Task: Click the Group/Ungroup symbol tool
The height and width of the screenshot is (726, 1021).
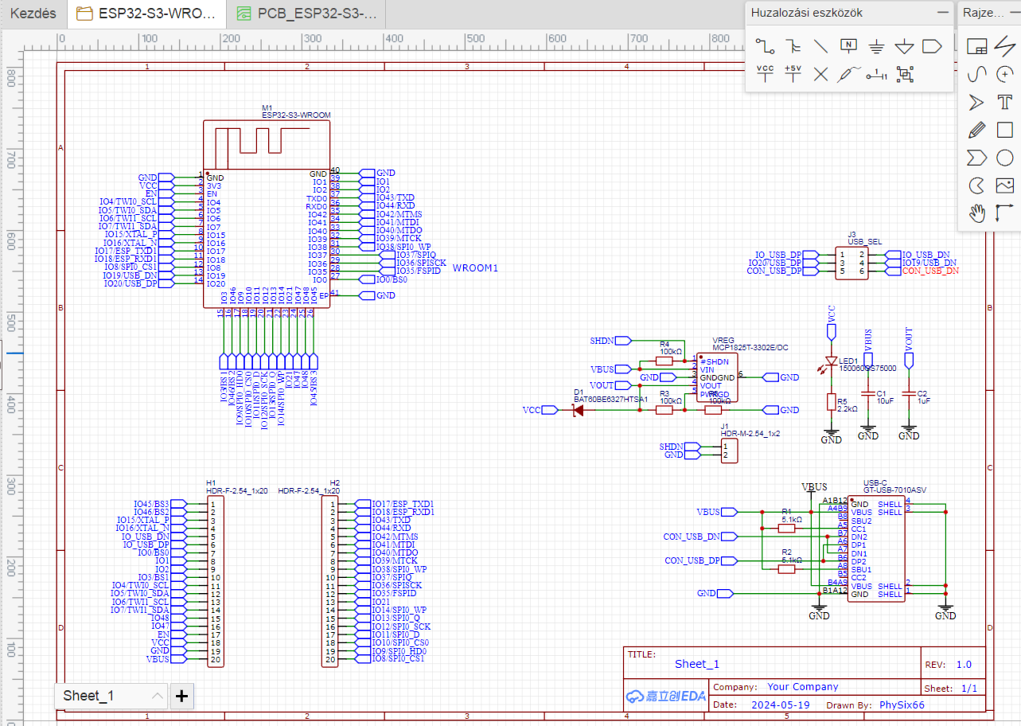Action: (x=904, y=74)
